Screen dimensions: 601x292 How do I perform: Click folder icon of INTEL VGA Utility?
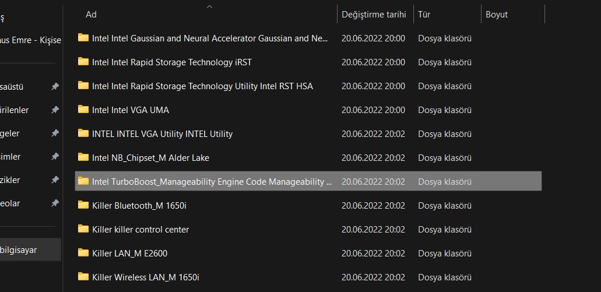(83, 133)
